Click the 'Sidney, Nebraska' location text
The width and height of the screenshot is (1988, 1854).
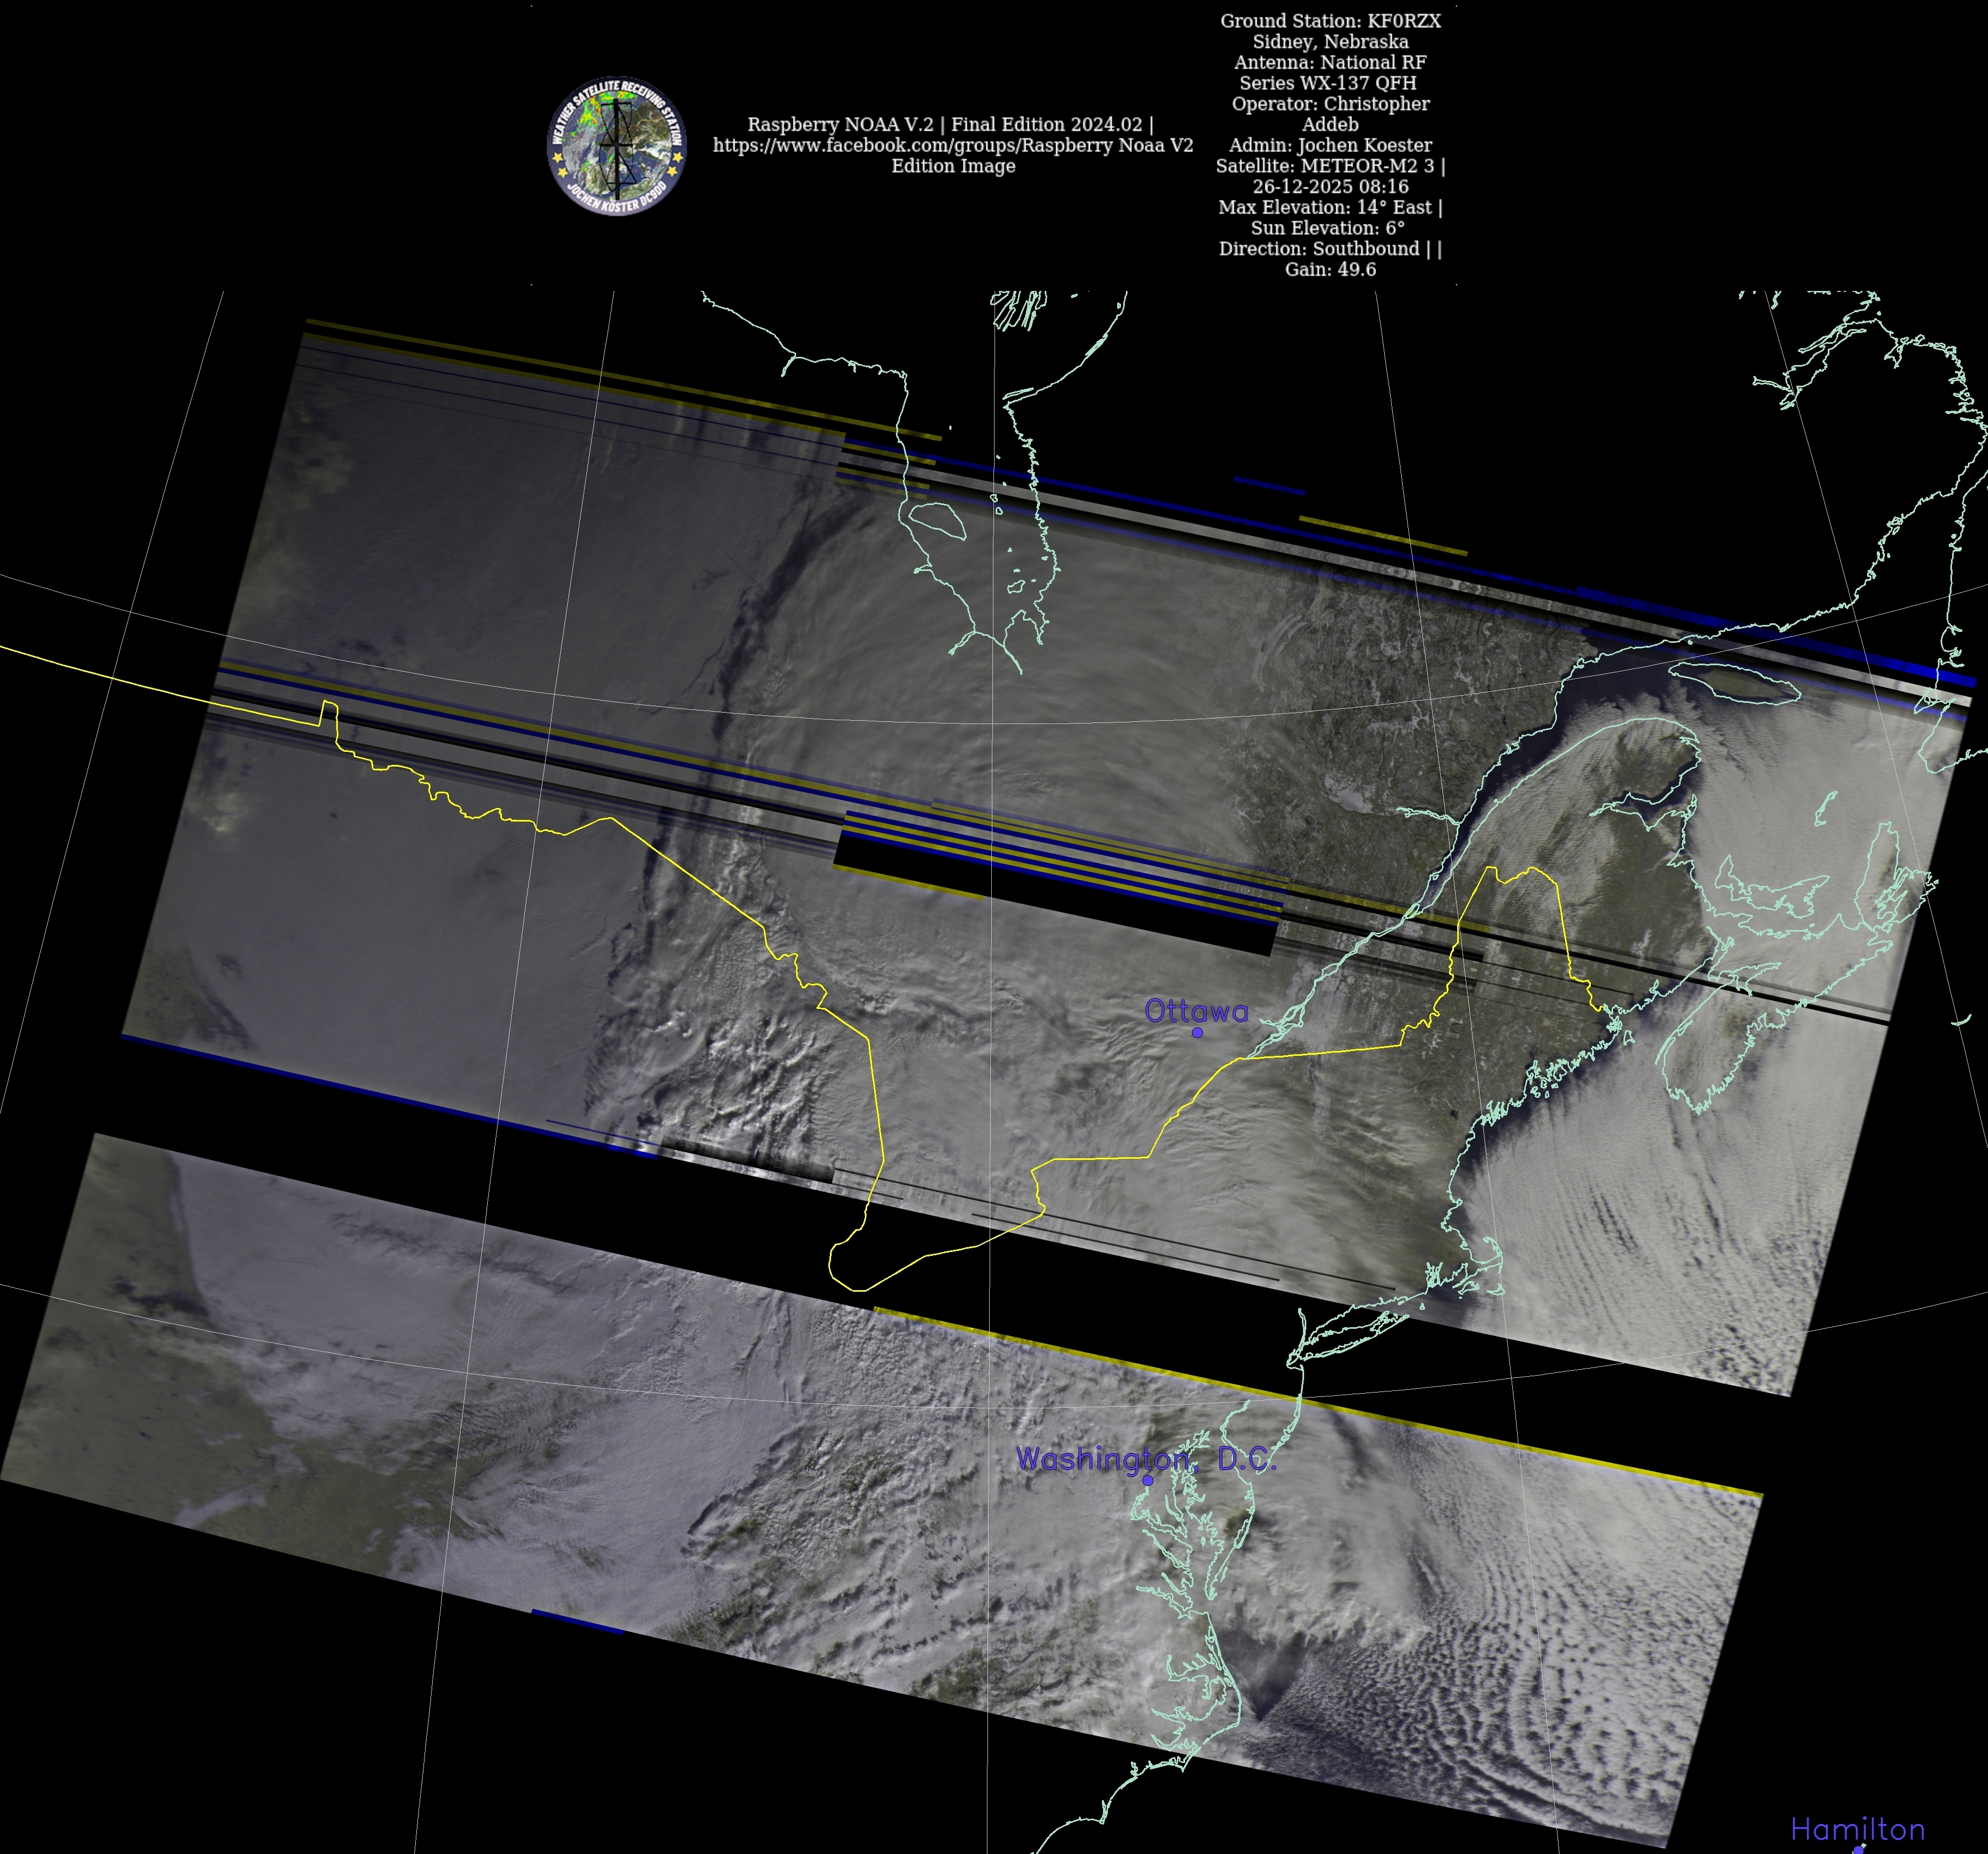click(x=1330, y=42)
